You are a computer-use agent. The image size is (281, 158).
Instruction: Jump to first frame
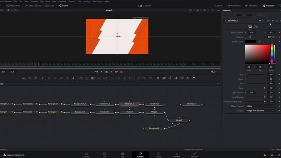[96, 72]
